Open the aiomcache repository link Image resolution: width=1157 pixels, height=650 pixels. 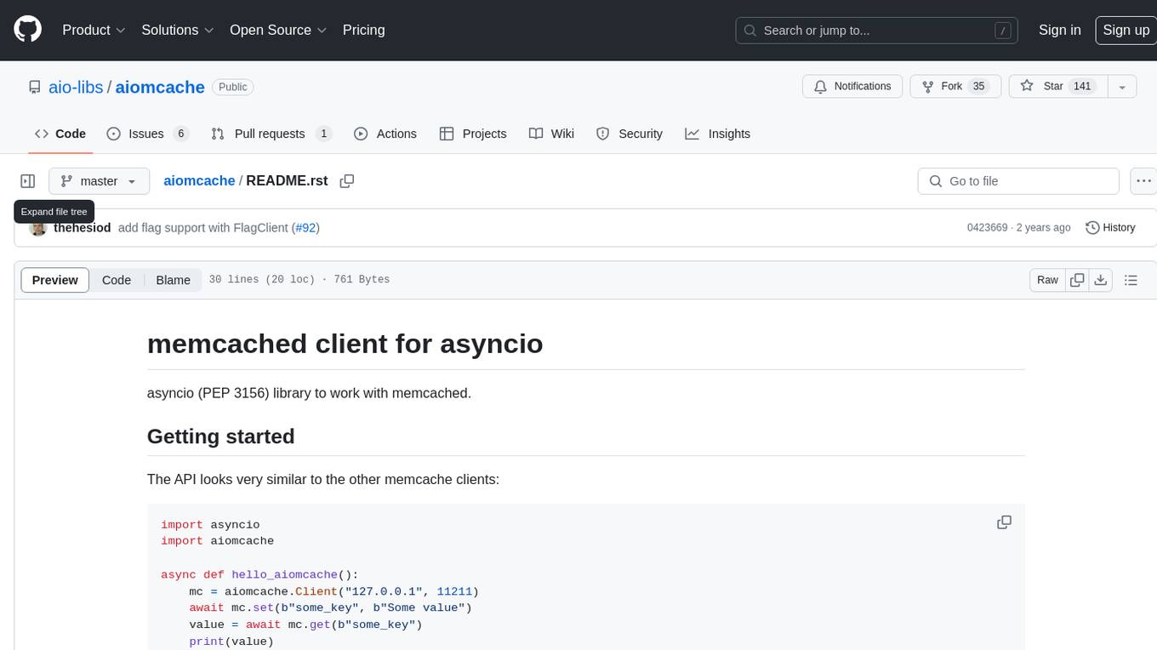click(x=160, y=87)
